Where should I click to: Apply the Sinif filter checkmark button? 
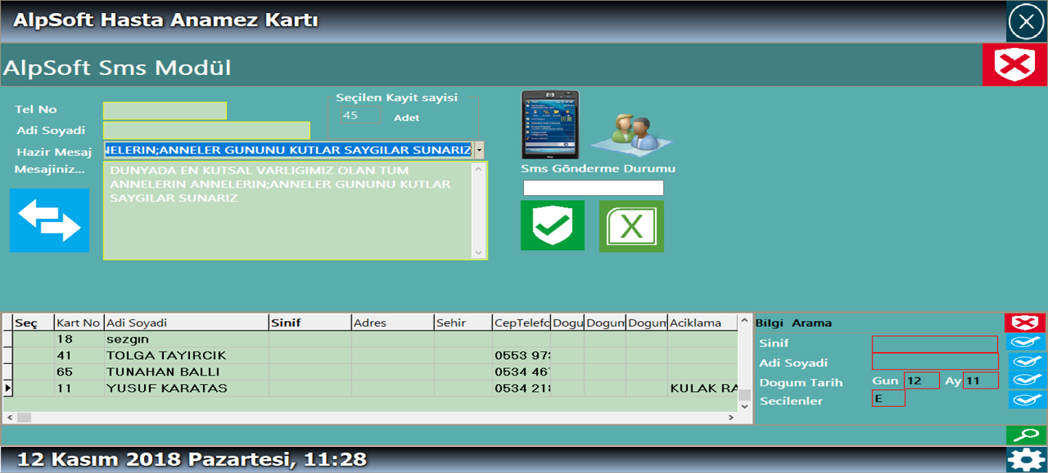(x=1026, y=342)
